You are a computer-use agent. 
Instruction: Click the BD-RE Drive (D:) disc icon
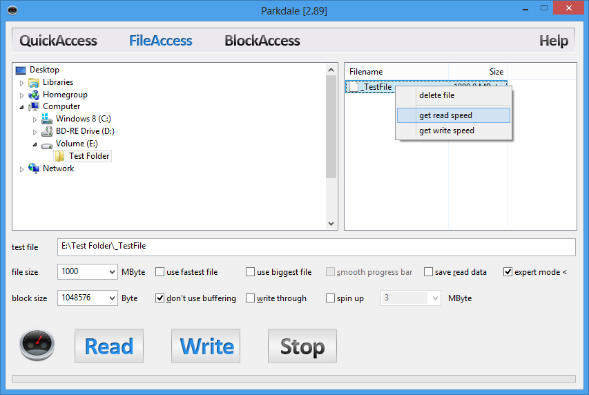(47, 131)
